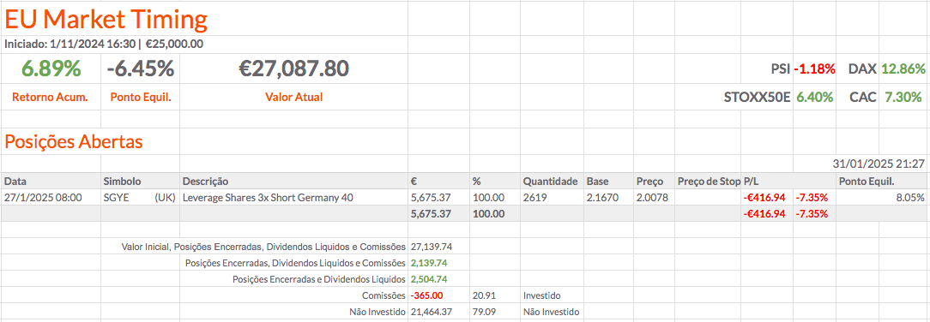Screen dimensions: 930x322
Task: Select the quantity 2619 cell
Action: coord(552,197)
